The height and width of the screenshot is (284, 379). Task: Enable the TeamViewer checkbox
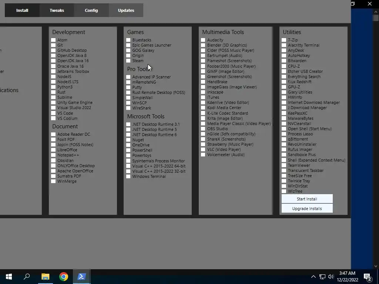click(x=284, y=165)
